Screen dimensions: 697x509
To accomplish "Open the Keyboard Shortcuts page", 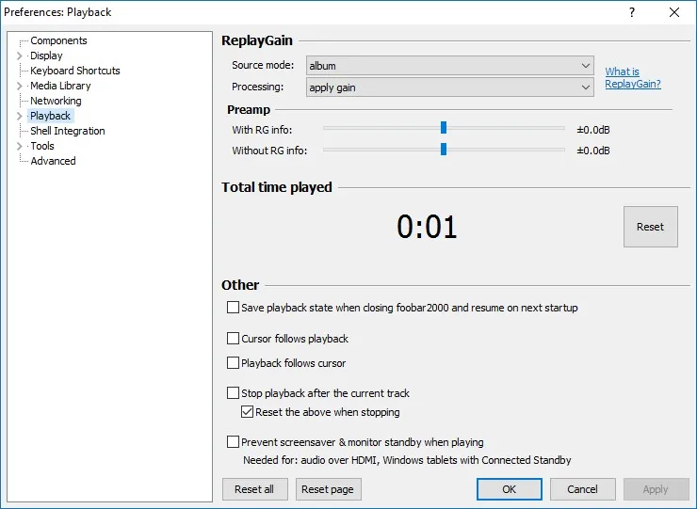I will pos(75,71).
